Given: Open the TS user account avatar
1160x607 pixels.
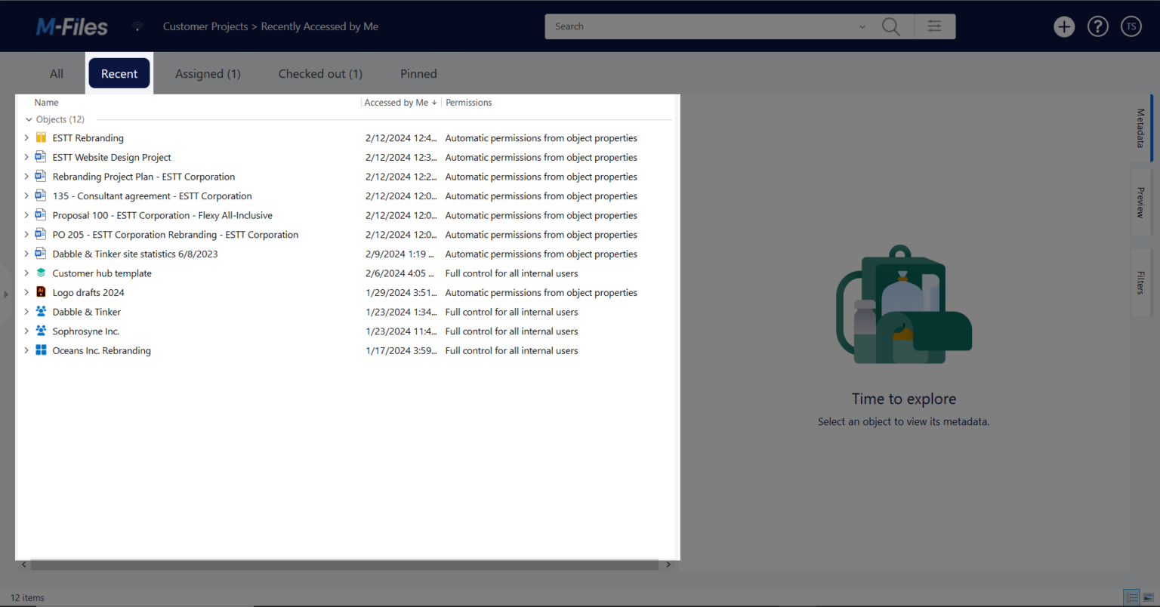Looking at the screenshot, I should [x=1131, y=26].
